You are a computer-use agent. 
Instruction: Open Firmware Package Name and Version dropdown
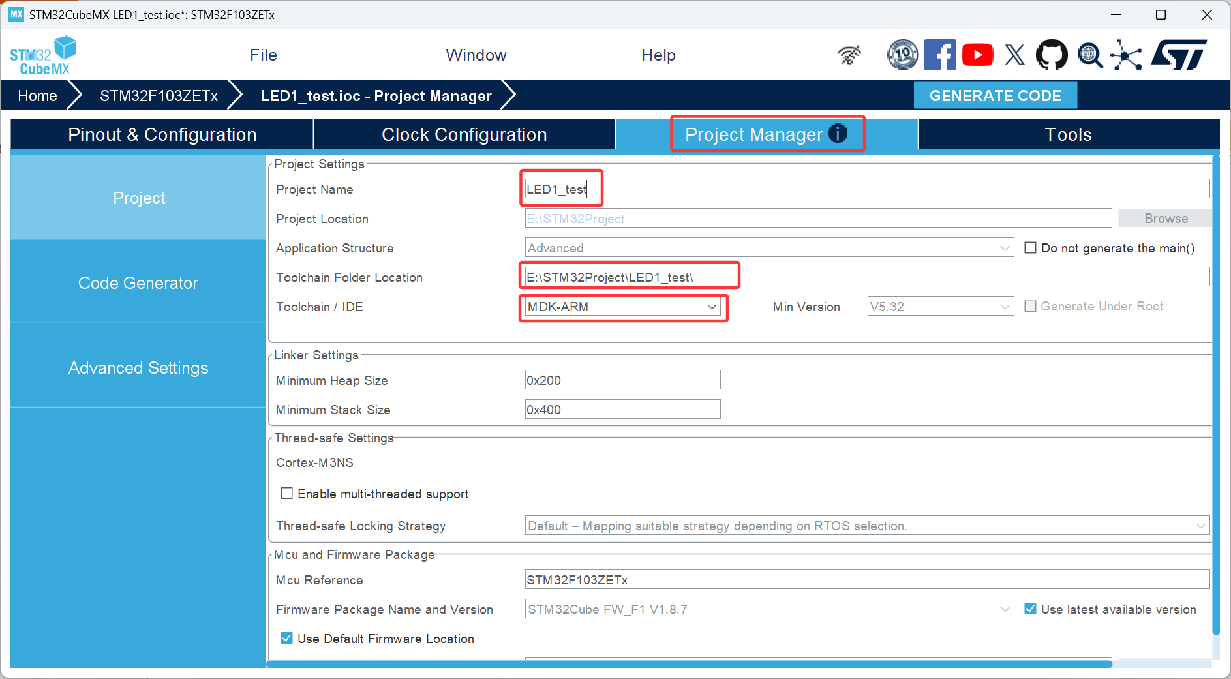coord(769,609)
